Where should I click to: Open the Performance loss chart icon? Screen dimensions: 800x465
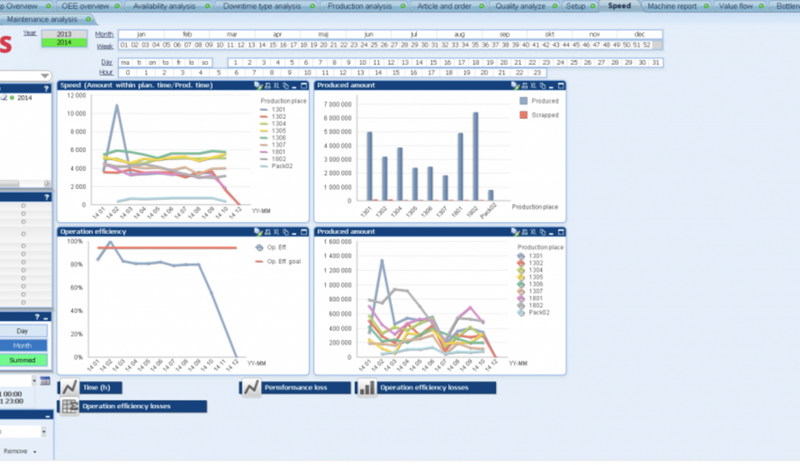251,388
